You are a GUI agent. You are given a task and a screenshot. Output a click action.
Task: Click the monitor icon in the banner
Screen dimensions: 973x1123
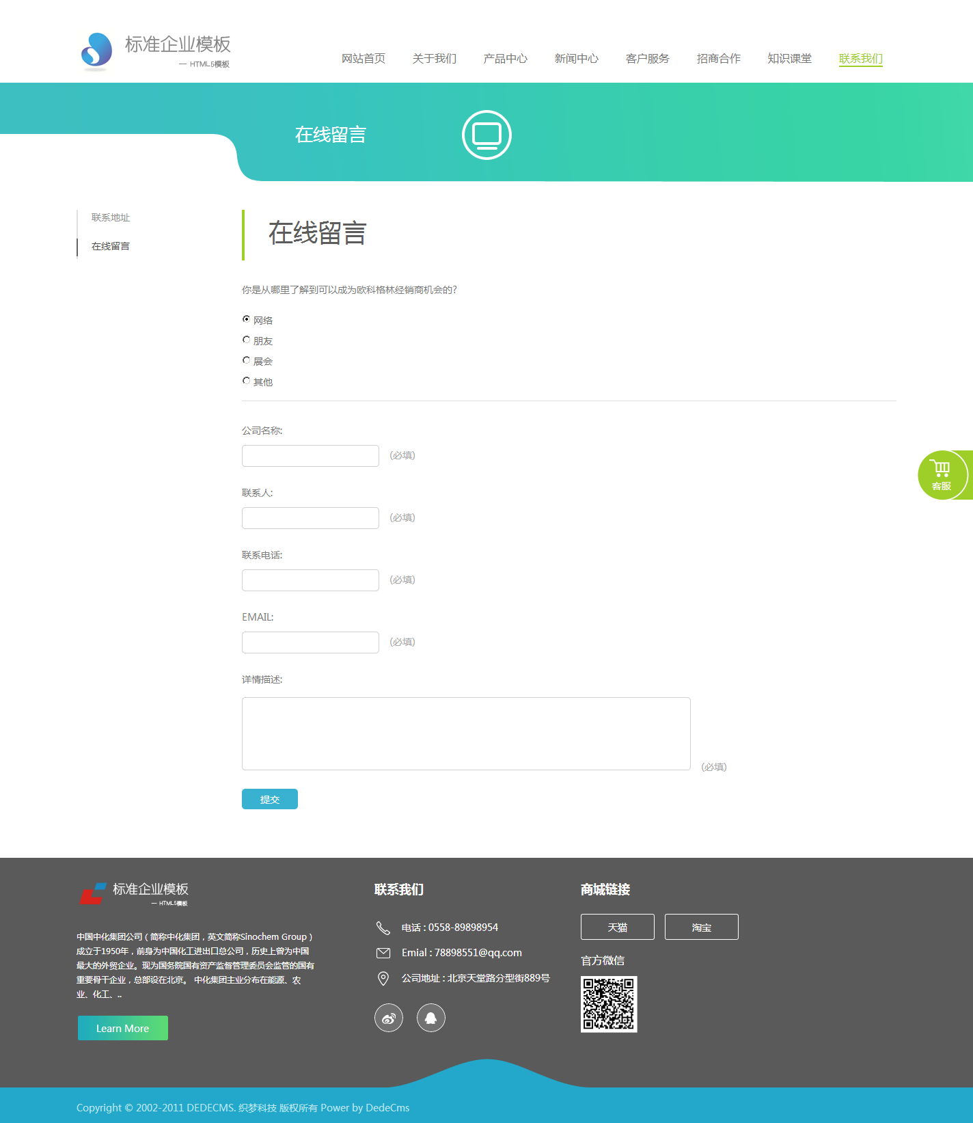click(486, 135)
